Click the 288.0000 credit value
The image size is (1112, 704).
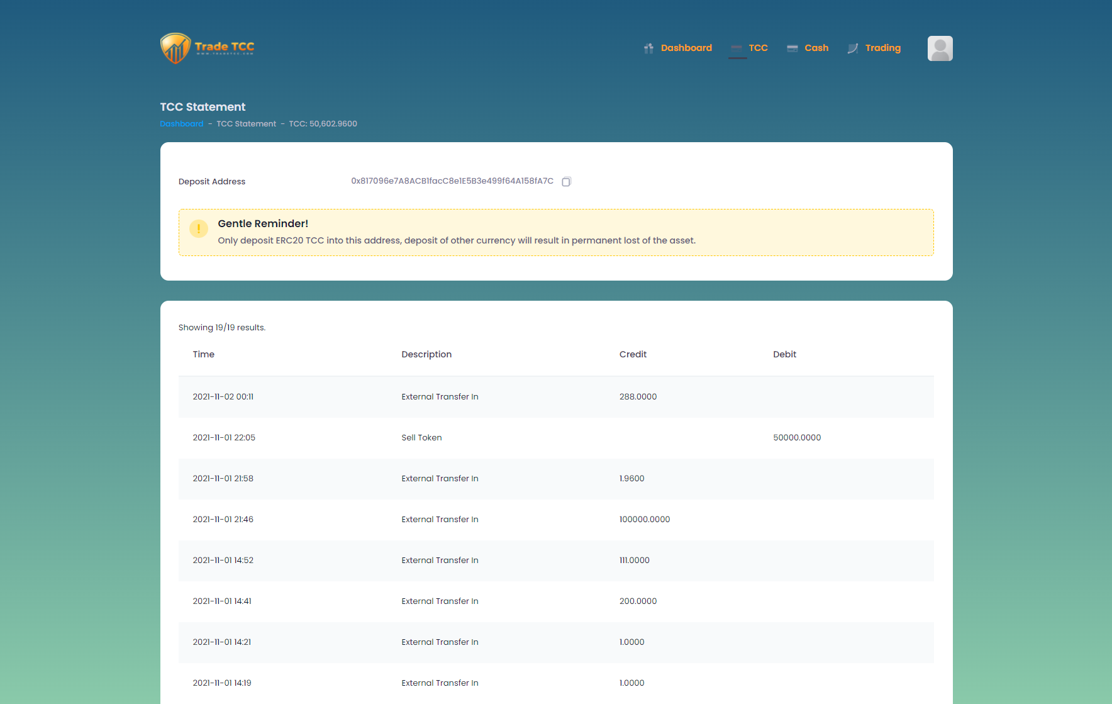coord(638,397)
